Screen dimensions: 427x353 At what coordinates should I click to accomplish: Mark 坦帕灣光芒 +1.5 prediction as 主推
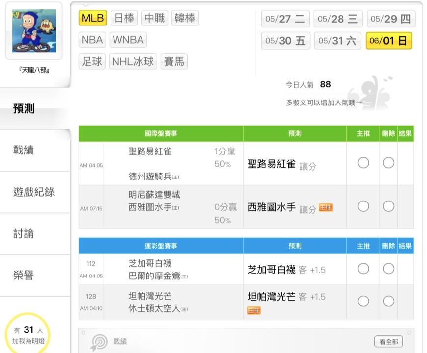point(363,301)
